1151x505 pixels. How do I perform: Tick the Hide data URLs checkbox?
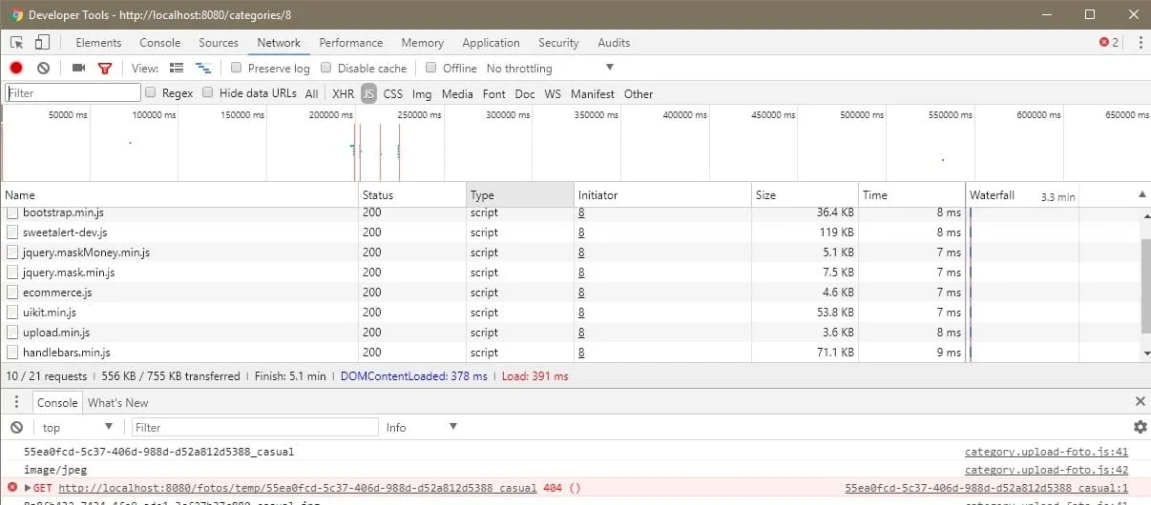(x=208, y=93)
